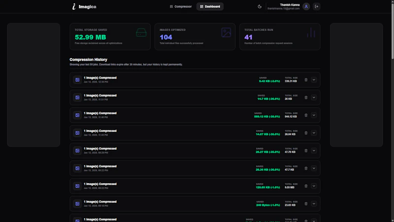Expand the job with total size 9.55 MB

(314, 186)
